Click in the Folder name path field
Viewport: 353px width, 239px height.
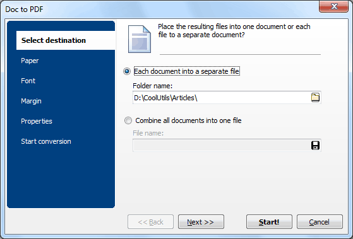[222, 98]
